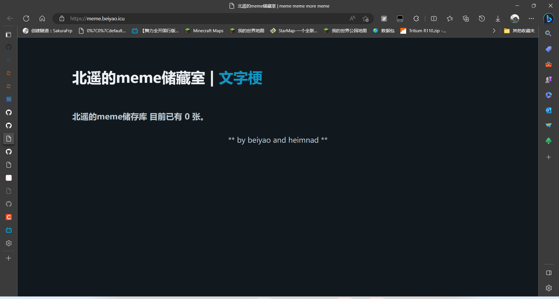Click the 文字梗 heading link
Viewport: 559px width, 299px height.
click(x=240, y=78)
